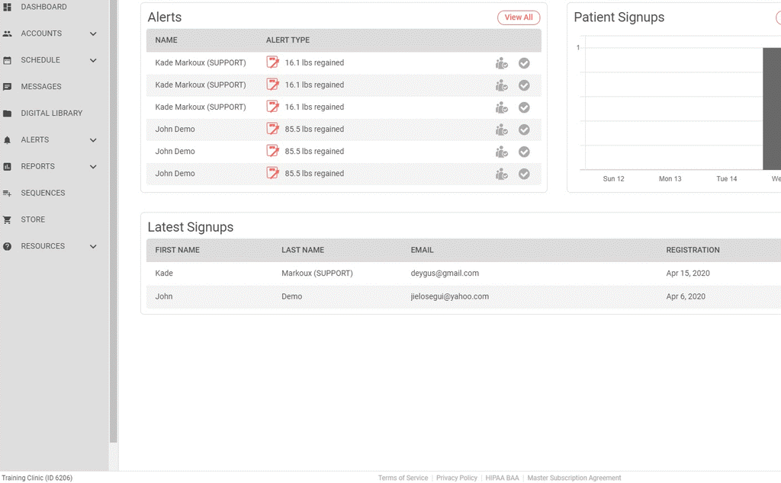781x483 pixels.
Task: Click the Sequences list icon in sidebar
Action: point(8,194)
